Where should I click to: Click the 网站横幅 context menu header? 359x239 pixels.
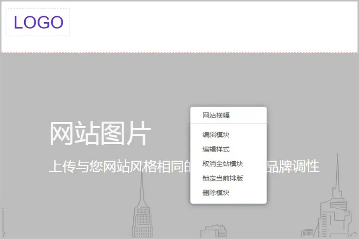click(x=216, y=116)
